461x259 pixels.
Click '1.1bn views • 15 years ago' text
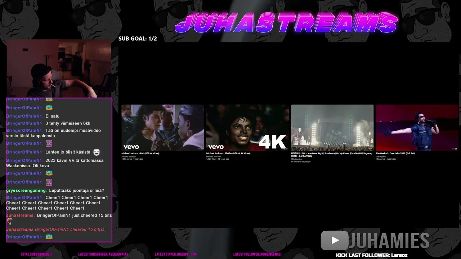pyautogui.click(x=218, y=159)
